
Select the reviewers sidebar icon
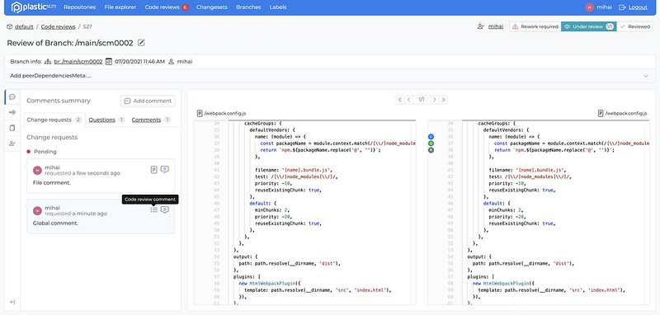pyautogui.click(x=12, y=143)
